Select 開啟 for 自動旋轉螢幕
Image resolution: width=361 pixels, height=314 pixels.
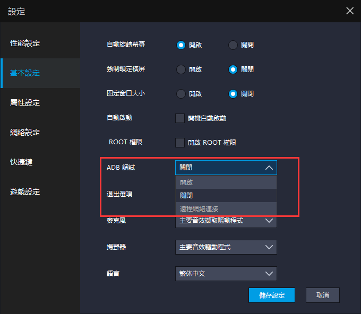[180, 45]
